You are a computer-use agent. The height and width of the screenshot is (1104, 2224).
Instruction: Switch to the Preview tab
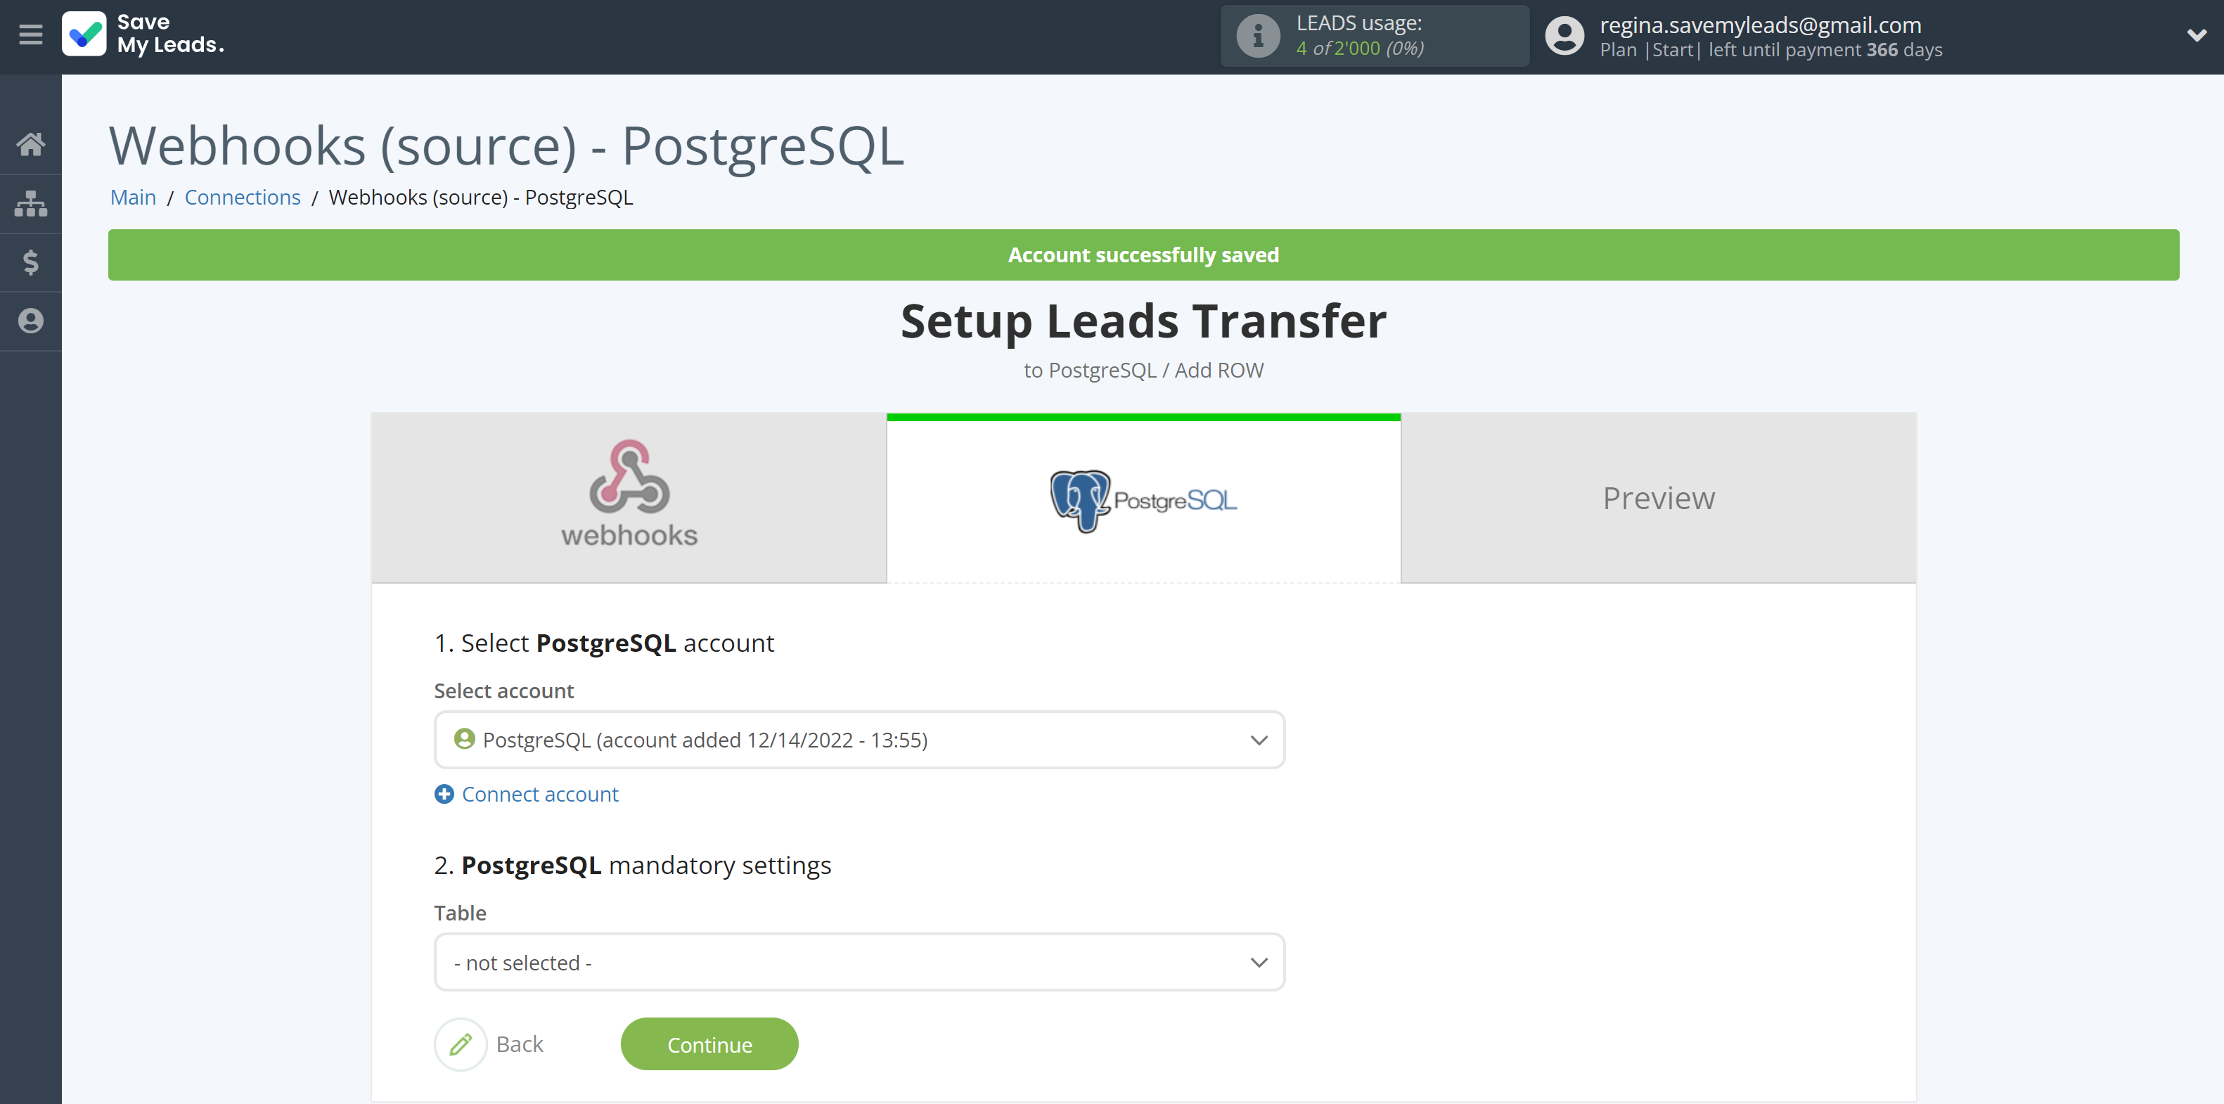[1659, 498]
